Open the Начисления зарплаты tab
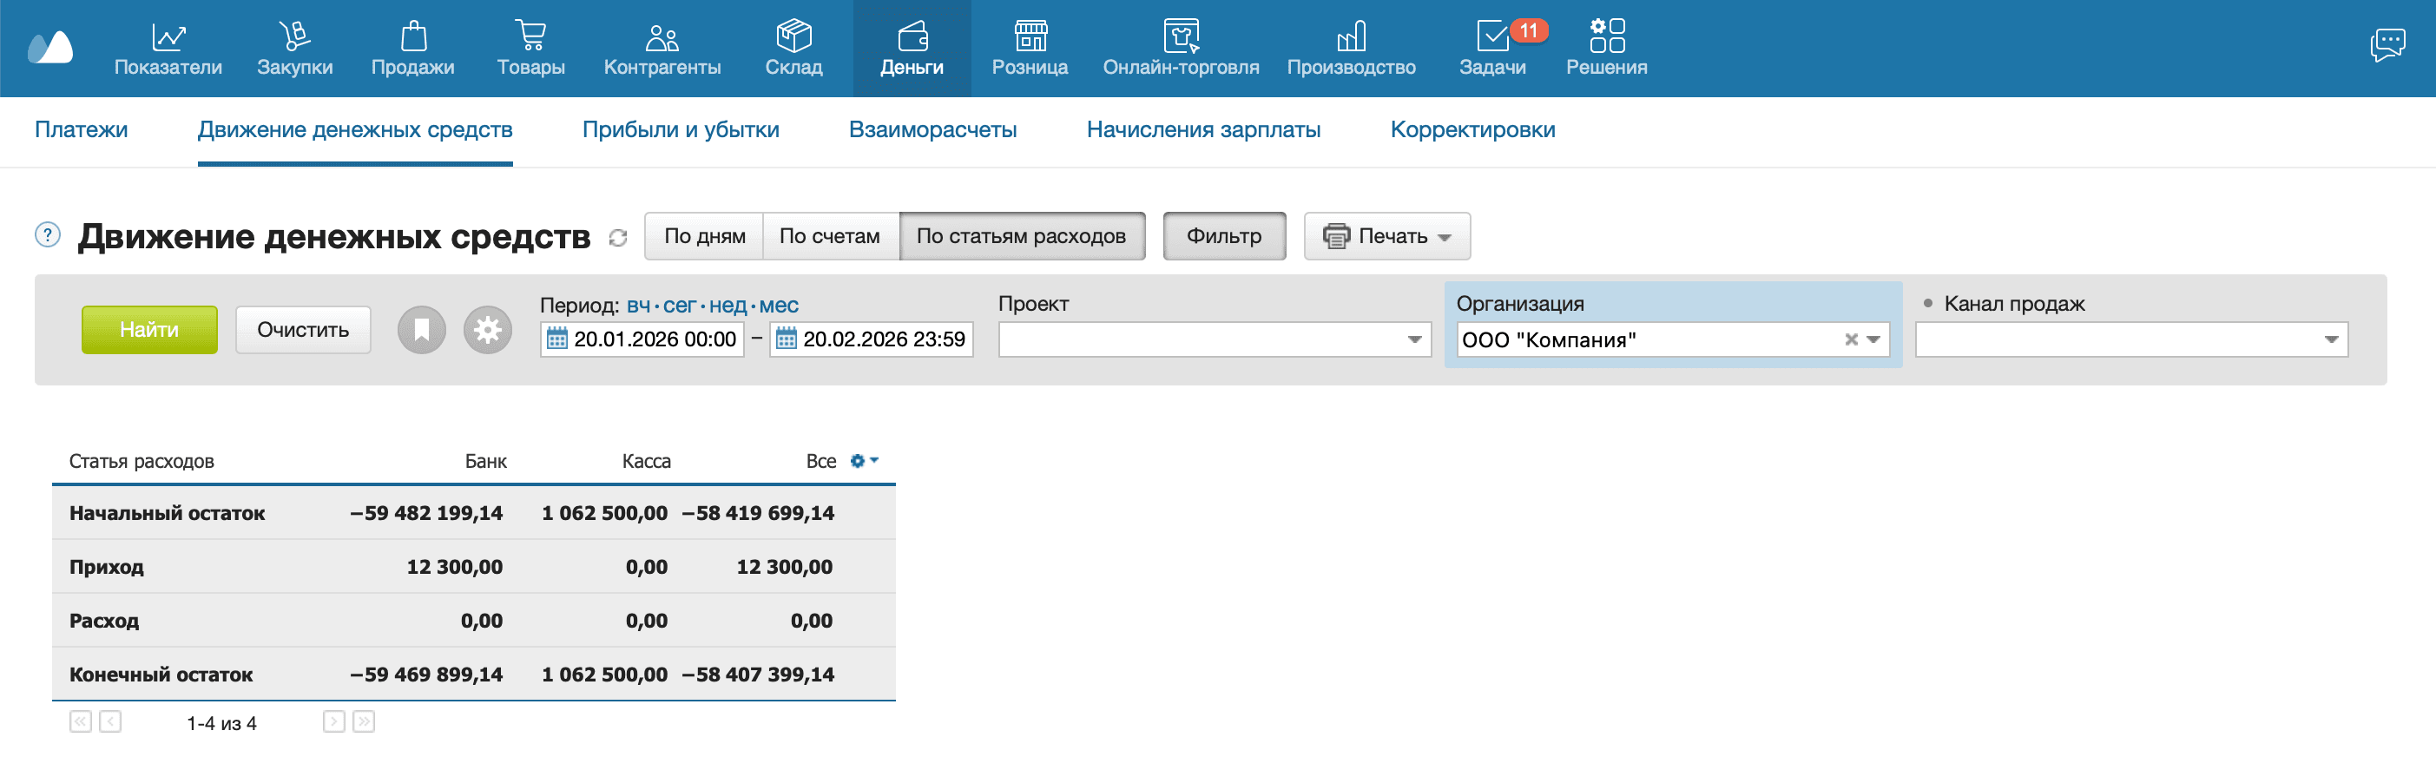 1204,129
